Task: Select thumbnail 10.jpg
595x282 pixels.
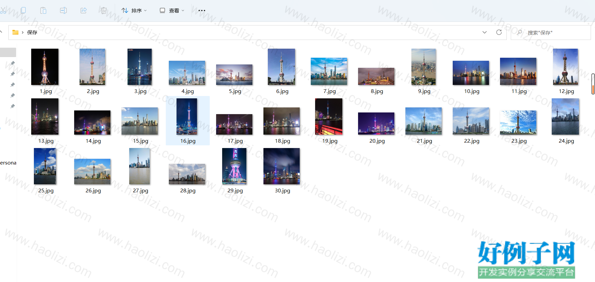Action: pos(471,73)
